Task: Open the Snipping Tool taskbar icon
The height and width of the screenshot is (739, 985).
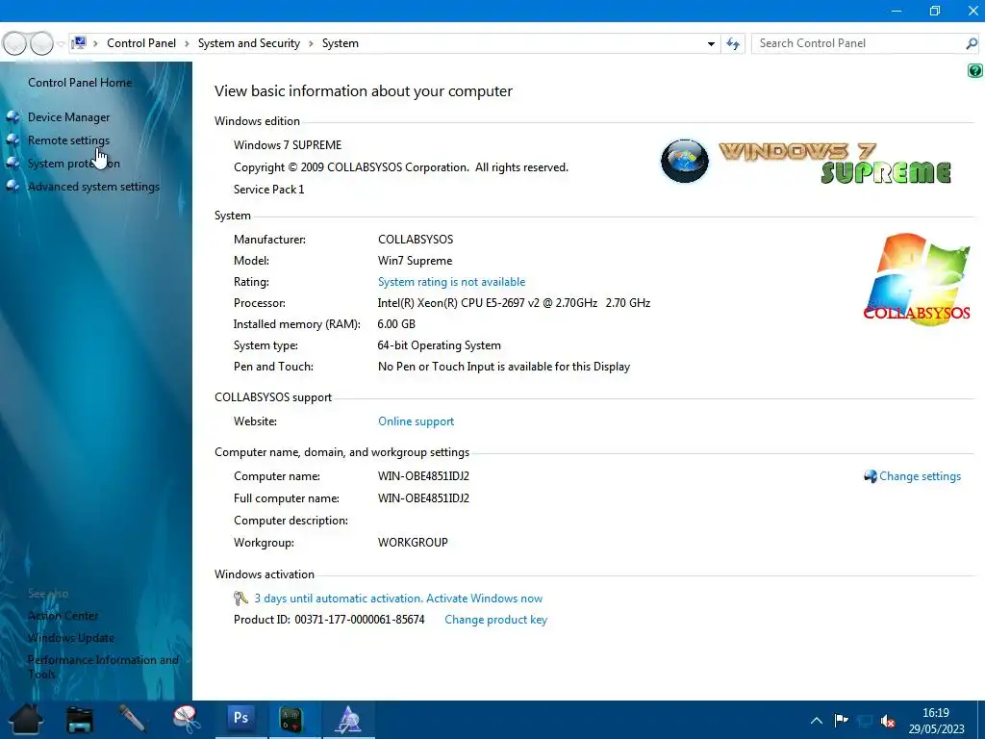Action: [187, 719]
